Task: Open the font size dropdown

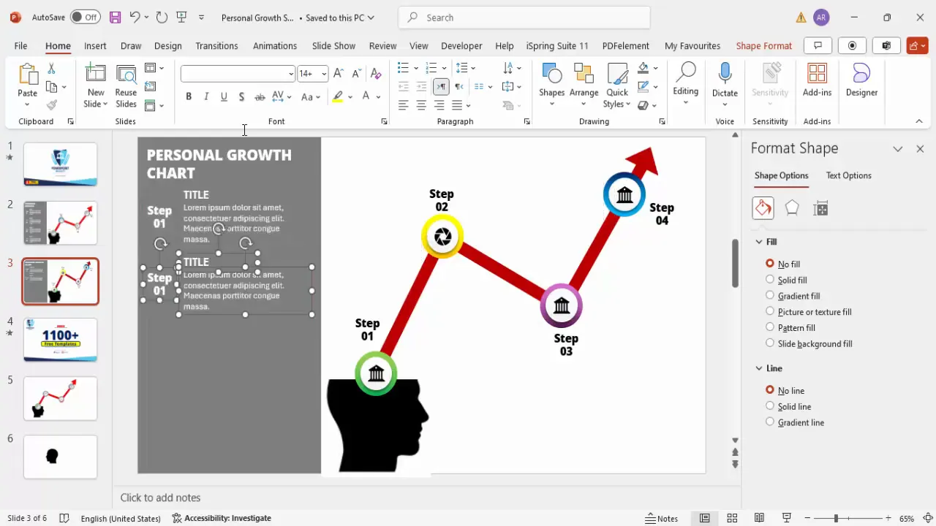Action: click(324, 74)
